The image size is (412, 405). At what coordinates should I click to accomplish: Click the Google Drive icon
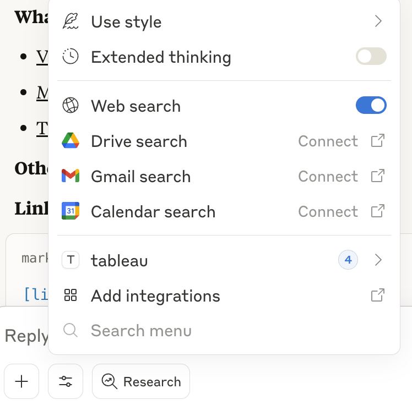tap(71, 141)
